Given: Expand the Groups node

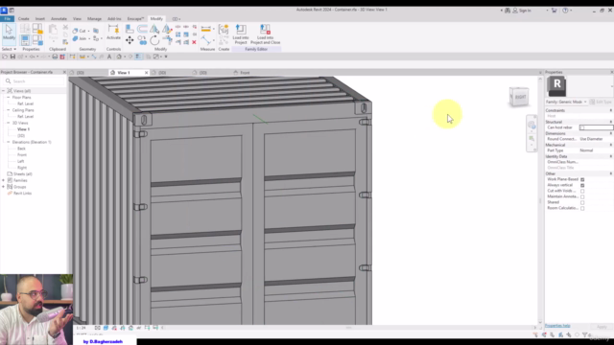Looking at the screenshot, I should point(4,187).
